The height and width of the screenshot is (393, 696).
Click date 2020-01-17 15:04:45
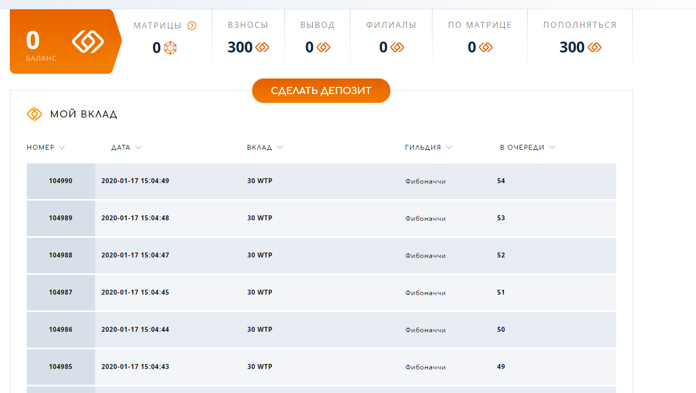[x=135, y=292]
